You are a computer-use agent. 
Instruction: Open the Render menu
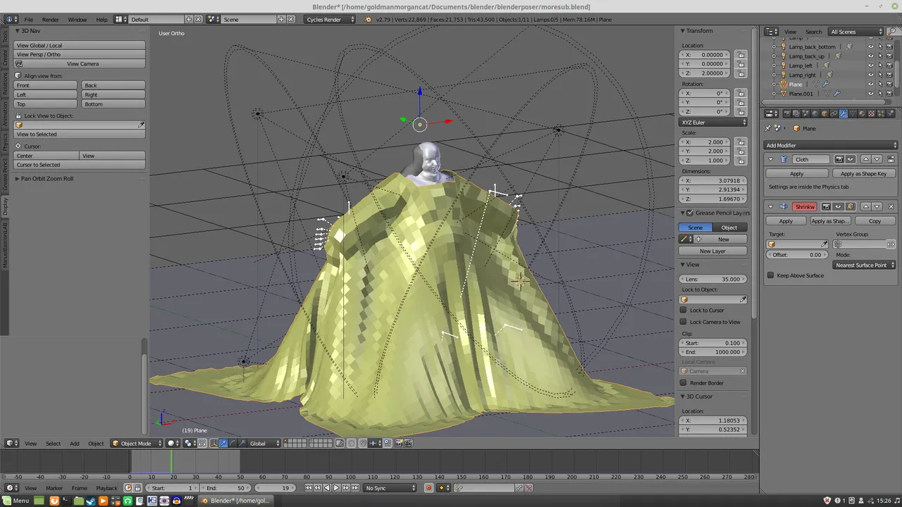point(50,20)
